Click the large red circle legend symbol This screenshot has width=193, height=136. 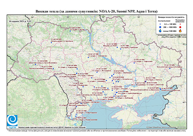(180, 27)
